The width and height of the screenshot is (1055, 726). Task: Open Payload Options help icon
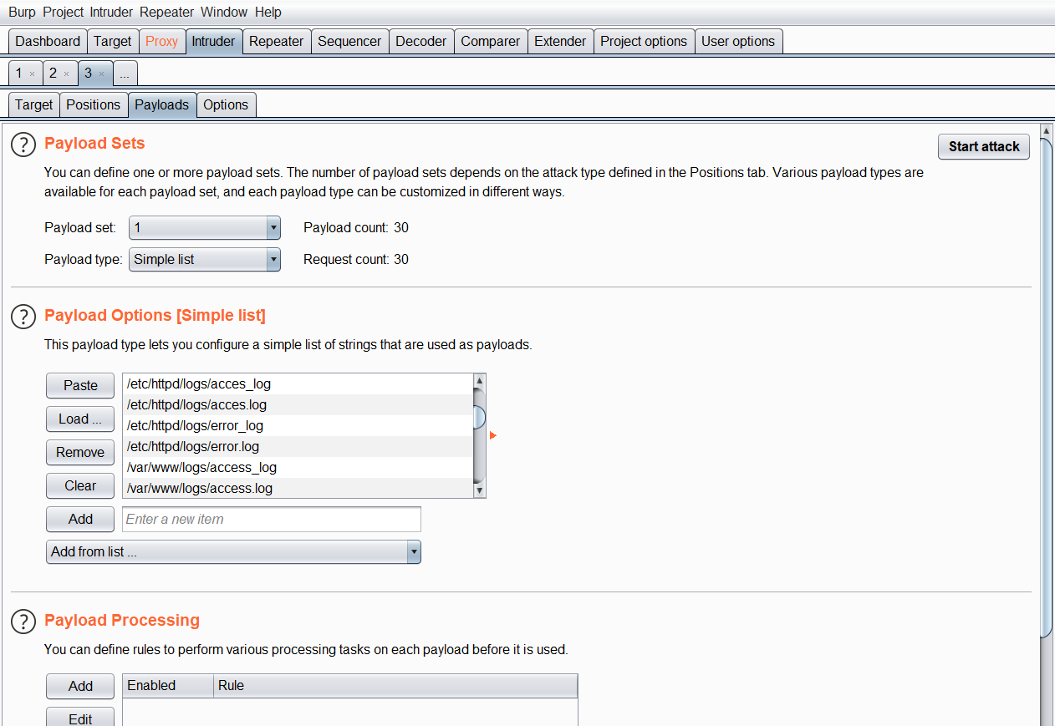click(23, 317)
